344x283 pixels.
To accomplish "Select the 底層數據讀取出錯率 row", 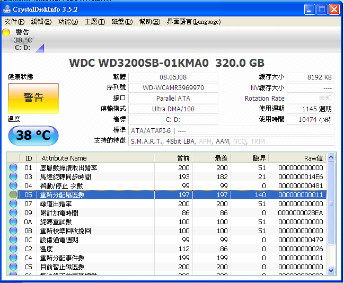I will [167, 167].
